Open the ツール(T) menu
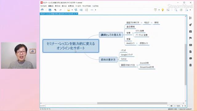This screenshot has height=111, width=197. (78, 6)
